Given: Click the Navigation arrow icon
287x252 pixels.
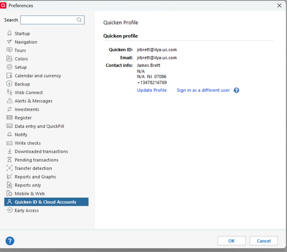Looking at the screenshot, I should pyautogui.click(x=9, y=42).
